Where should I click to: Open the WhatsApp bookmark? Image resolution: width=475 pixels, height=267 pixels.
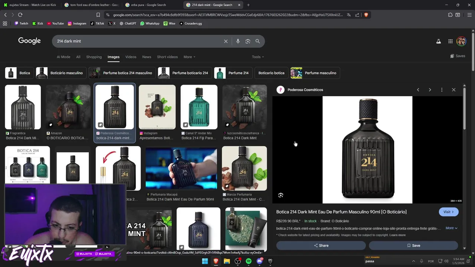(x=150, y=23)
